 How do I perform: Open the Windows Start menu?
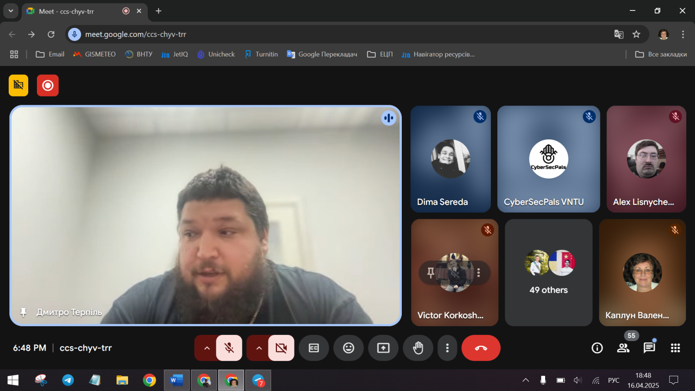click(x=13, y=381)
